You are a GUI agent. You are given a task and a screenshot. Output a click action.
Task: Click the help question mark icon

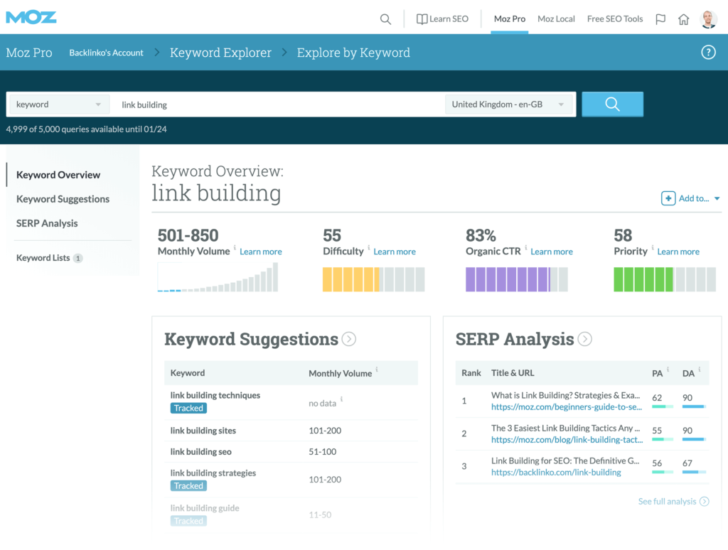click(708, 52)
